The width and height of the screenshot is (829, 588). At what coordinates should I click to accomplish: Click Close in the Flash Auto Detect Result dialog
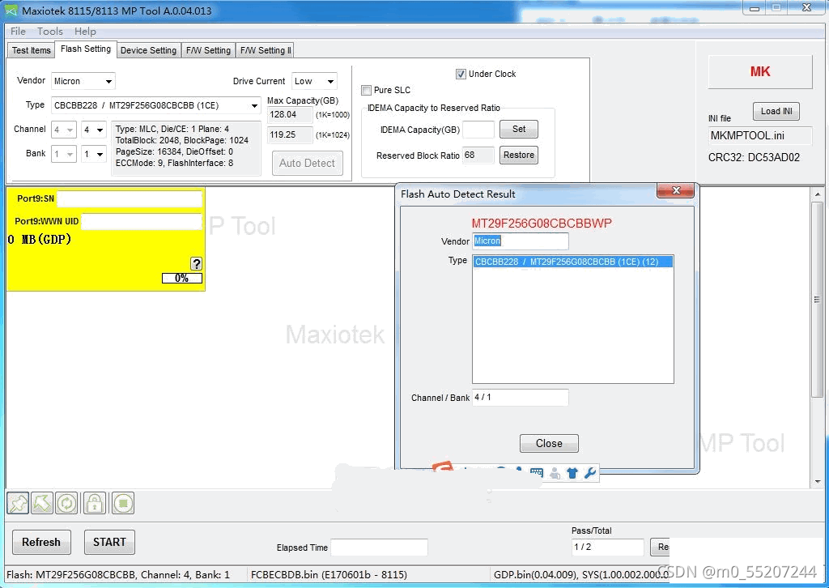549,443
